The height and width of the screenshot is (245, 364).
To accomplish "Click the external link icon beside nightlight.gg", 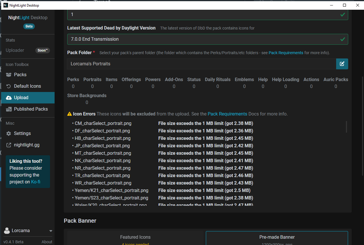I will [x=8, y=145].
